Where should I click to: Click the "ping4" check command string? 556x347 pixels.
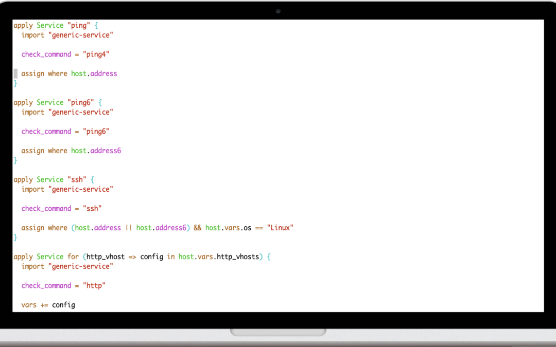tap(96, 54)
